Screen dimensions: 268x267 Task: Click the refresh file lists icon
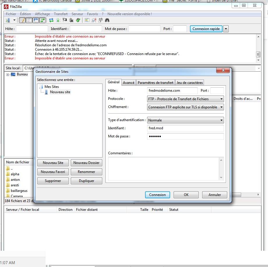pyautogui.click(x=51, y=20)
